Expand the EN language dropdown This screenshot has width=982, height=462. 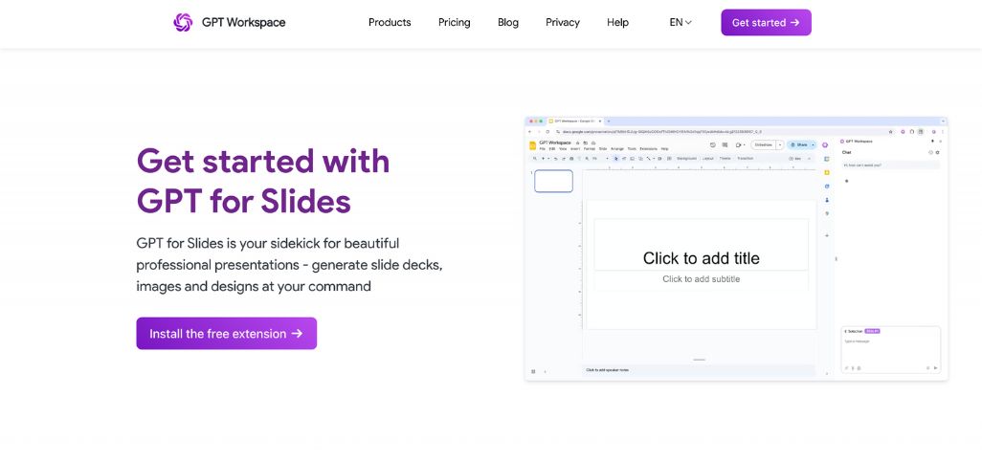pyautogui.click(x=681, y=23)
